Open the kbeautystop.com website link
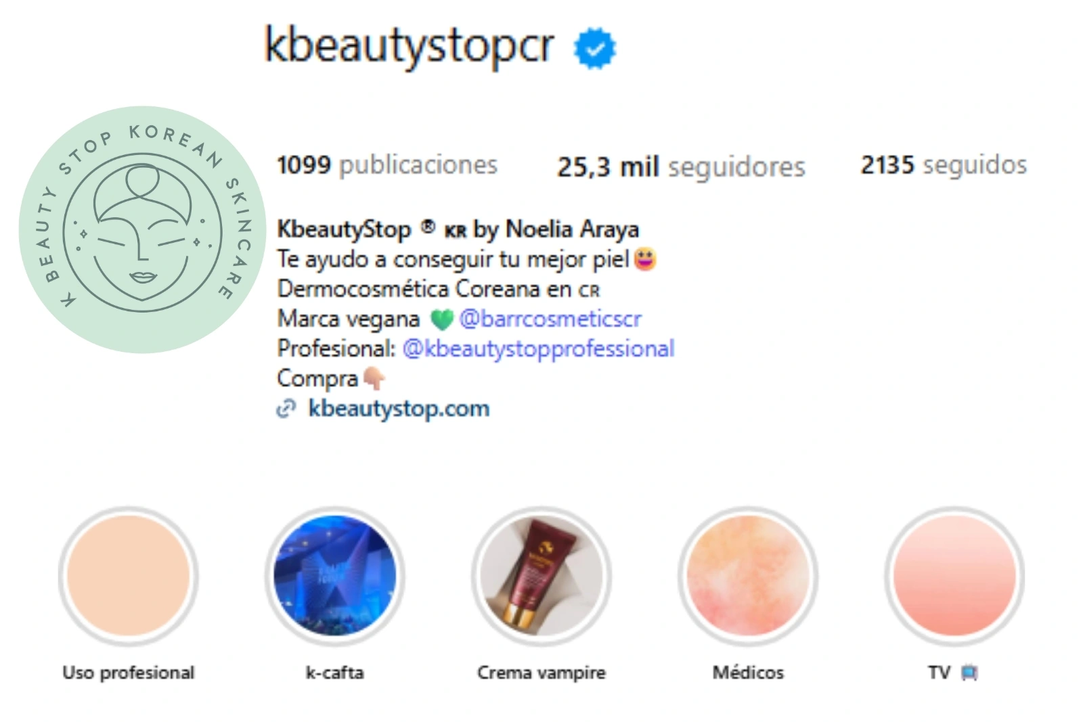 [399, 409]
